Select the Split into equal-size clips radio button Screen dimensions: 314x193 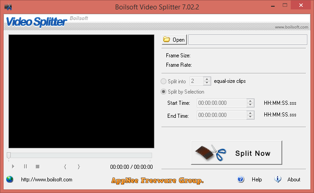[163, 81]
